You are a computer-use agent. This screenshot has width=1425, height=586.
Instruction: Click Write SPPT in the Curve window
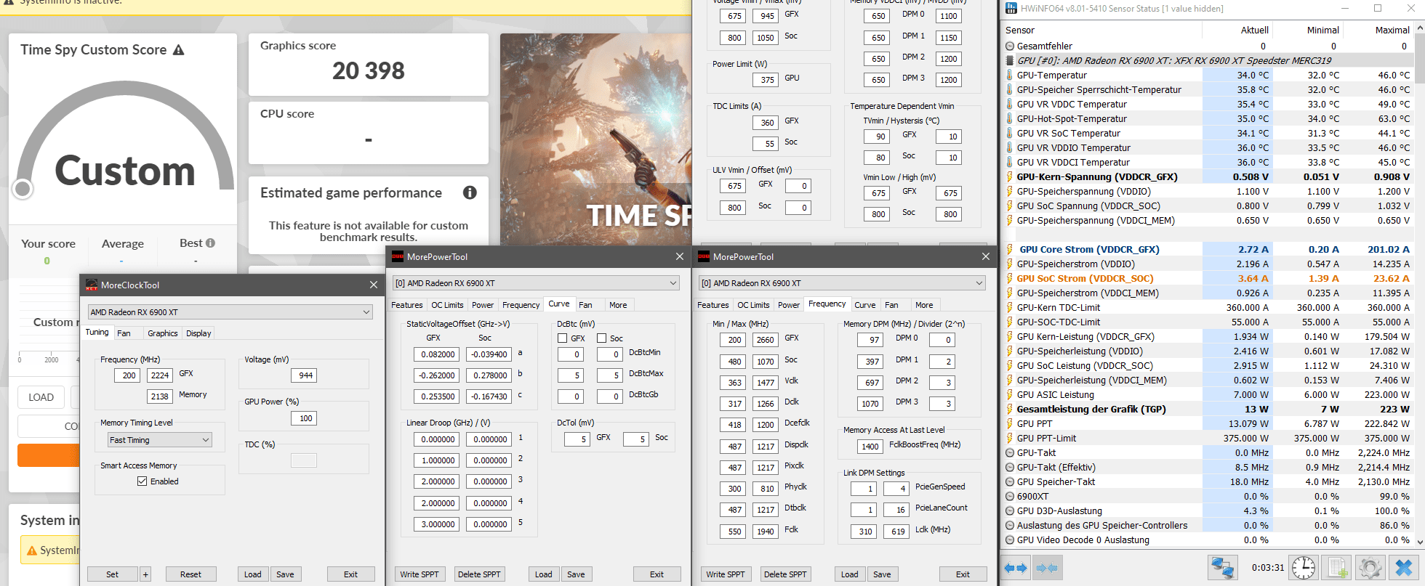pyautogui.click(x=420, y=574)
